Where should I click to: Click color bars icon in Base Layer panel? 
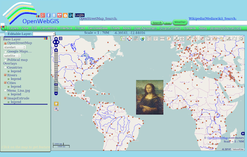(x=46, y=38)
